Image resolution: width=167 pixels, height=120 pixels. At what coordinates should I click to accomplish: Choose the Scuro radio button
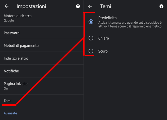tap(91, 51)
